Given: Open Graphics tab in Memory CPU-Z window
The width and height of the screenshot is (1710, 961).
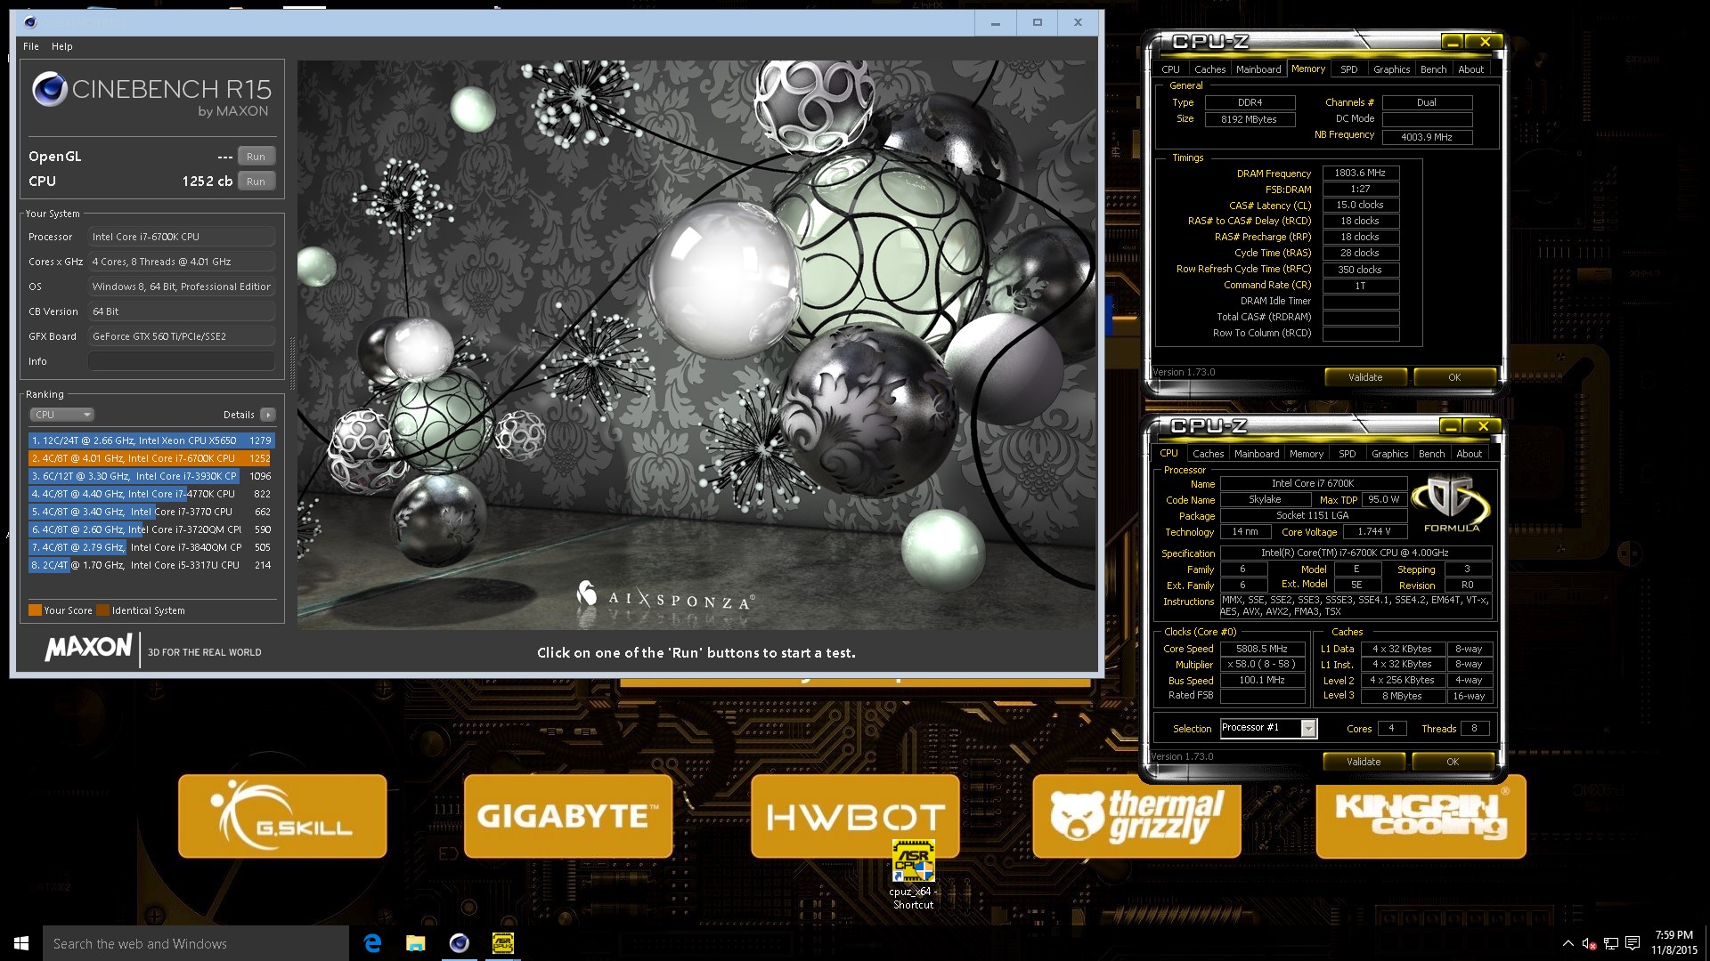Looking at the screenshot, I should point(1391,69).
